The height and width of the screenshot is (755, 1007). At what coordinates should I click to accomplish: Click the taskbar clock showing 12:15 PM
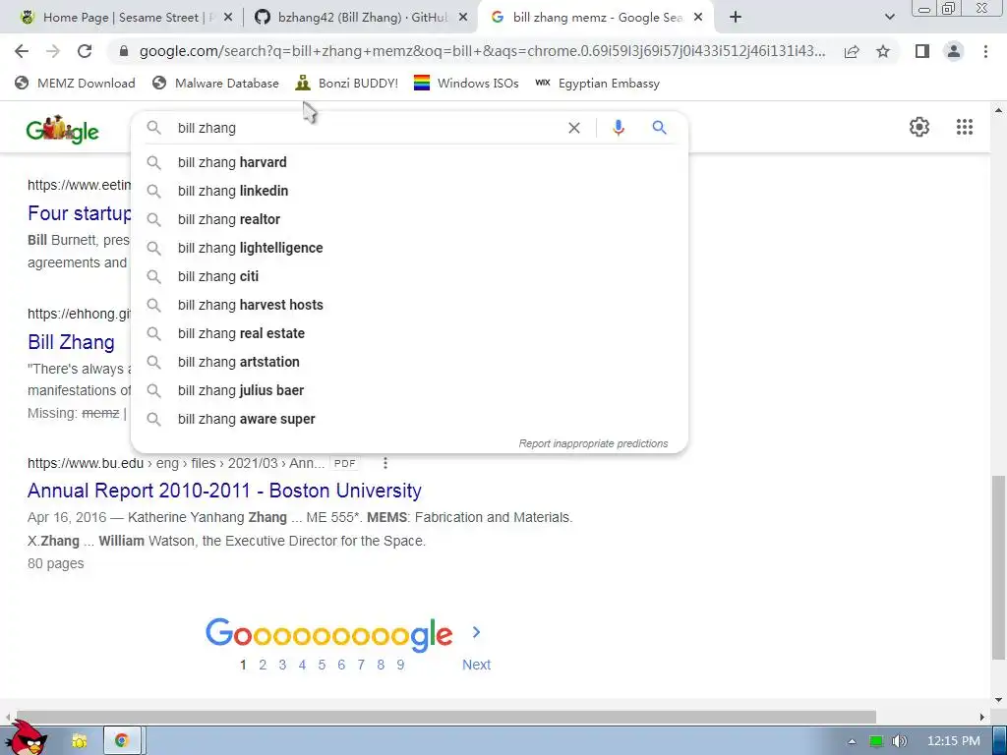tap(953, 741)
